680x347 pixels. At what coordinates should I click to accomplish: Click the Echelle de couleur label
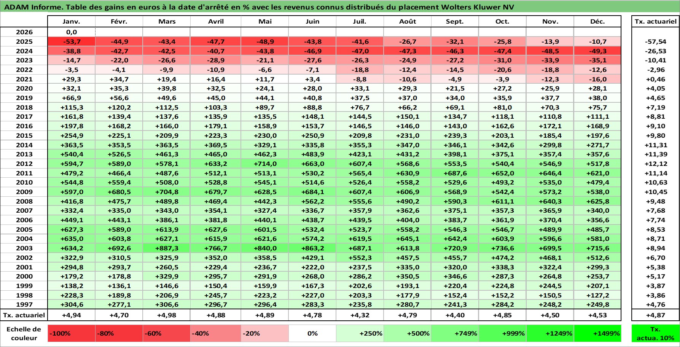click(x=24, y=334)
